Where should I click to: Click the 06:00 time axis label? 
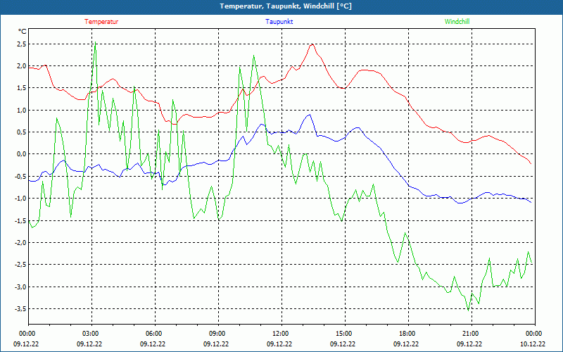[155, 334]
